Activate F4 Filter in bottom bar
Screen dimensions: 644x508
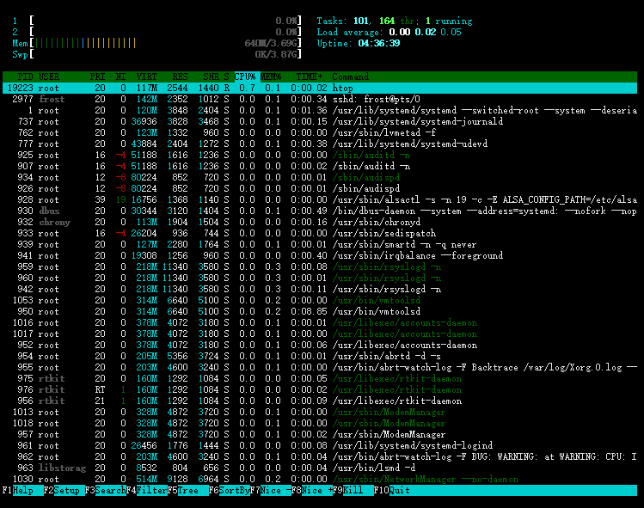[146, 490]
